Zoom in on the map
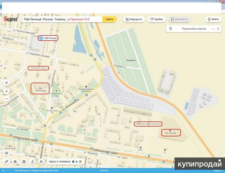Viewport: 225px width, 173px height. (6, 92)
